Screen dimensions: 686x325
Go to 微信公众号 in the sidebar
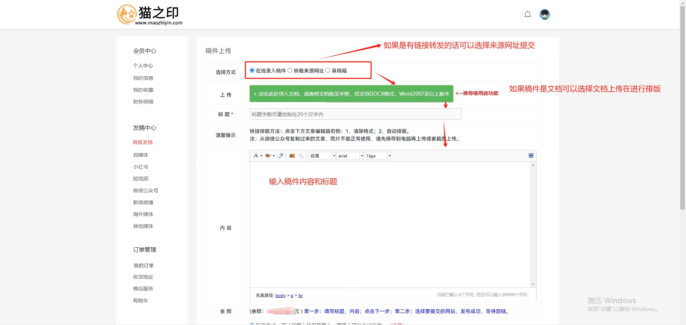[x=146, y=191]
